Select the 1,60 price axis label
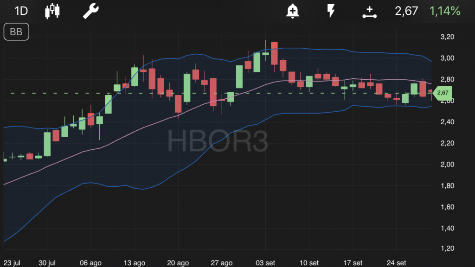Image resolution: width=475 pixels, height=267 pixels. [448, 207]
